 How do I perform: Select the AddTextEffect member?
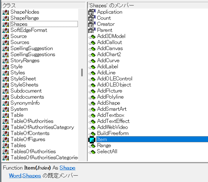pyautogui.click(x=113, y=121)
